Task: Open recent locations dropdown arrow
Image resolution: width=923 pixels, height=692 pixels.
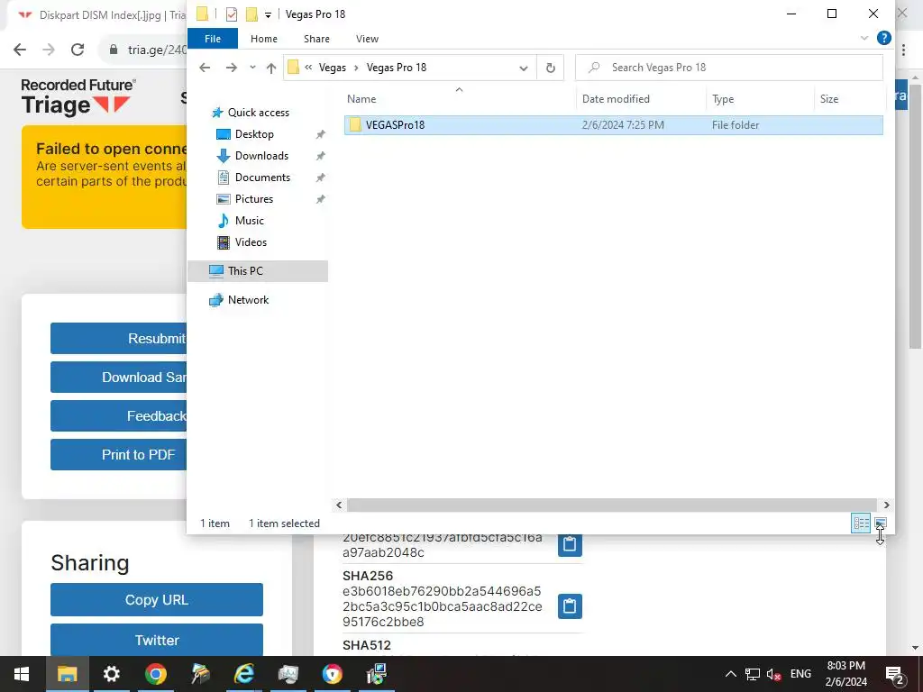Action: point(252,68)
